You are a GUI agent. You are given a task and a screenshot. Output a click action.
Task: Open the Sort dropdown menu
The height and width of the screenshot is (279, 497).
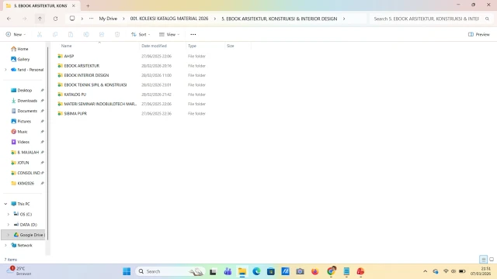pos(141,34)
